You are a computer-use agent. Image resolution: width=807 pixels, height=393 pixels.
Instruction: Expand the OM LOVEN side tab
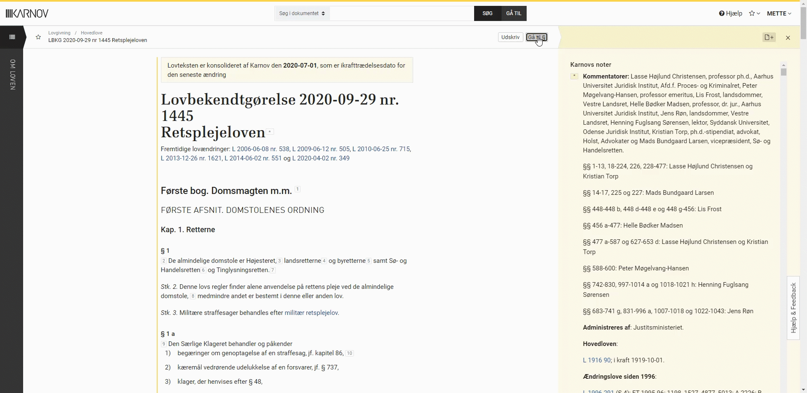(12, 75)
